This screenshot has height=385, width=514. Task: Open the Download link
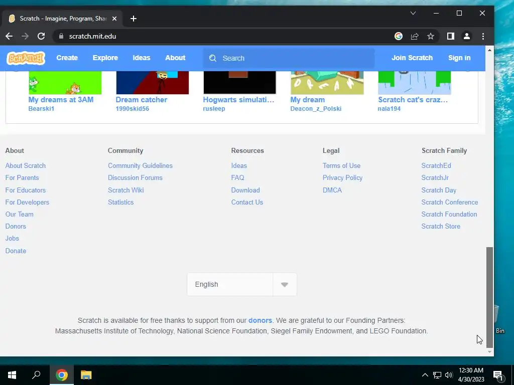[245, 190]
